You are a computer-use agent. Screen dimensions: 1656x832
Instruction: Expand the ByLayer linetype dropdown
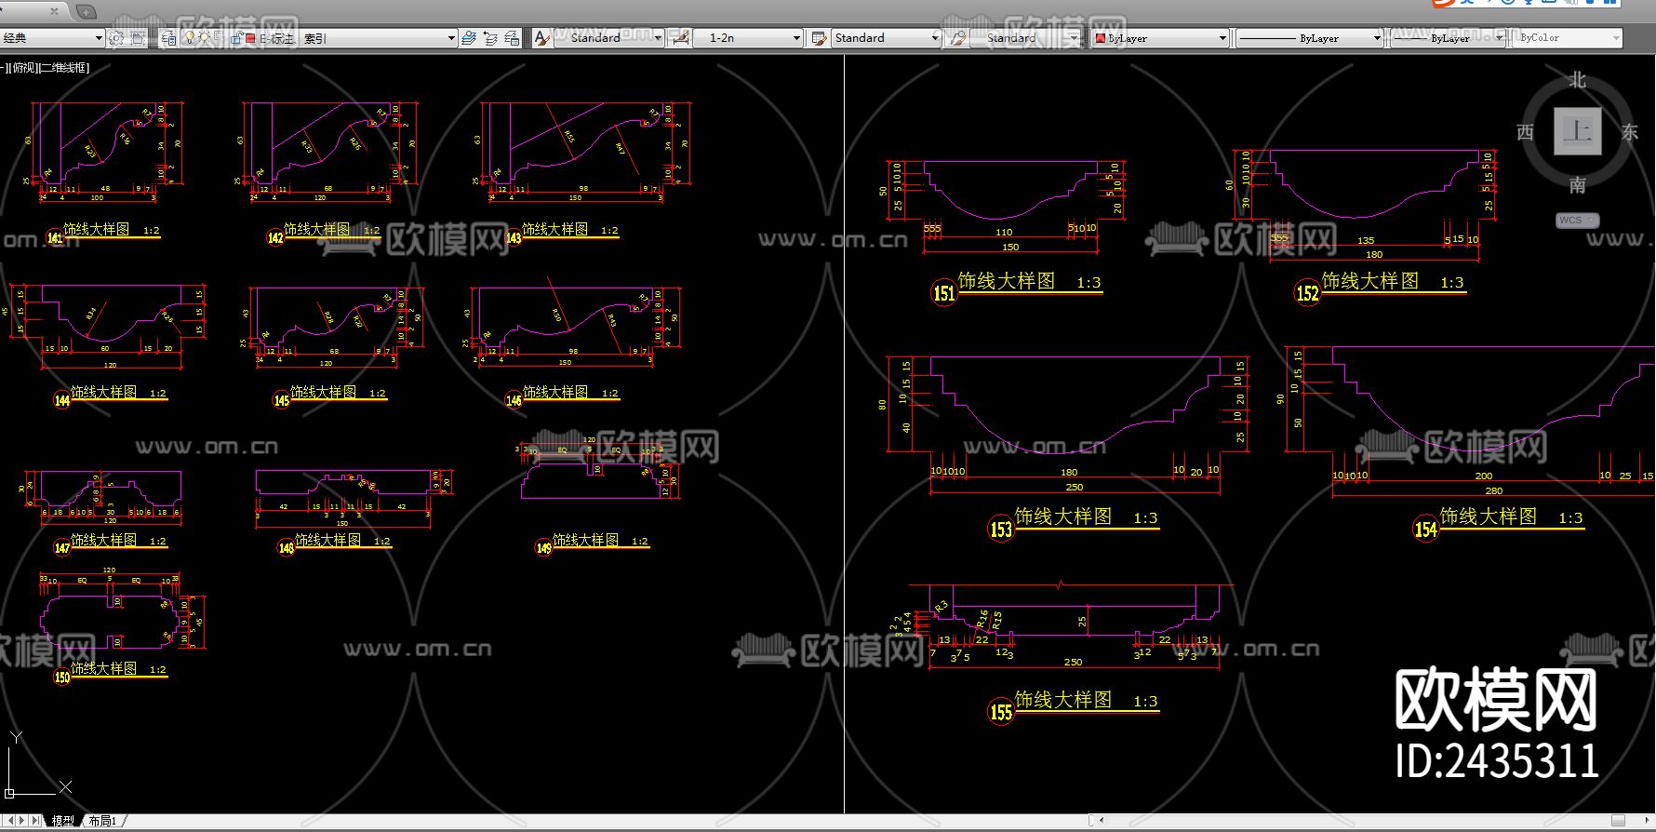(1377, 38)
